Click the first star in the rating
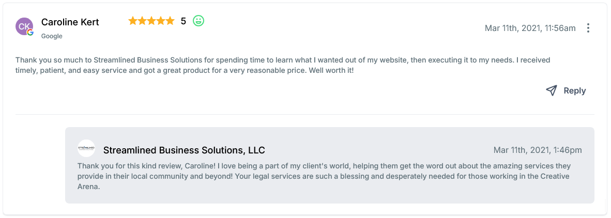The image size is (611, 218). (133, 21)
